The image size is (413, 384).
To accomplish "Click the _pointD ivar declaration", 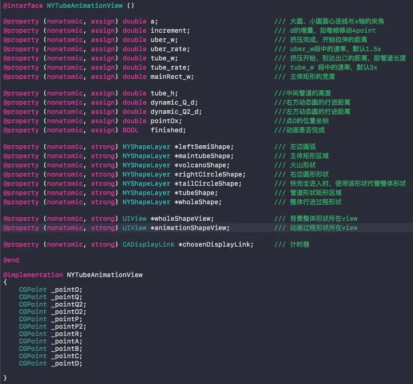I will pos(51,364).
